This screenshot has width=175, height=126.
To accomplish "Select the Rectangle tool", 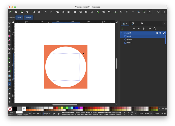I will point(10,36).
